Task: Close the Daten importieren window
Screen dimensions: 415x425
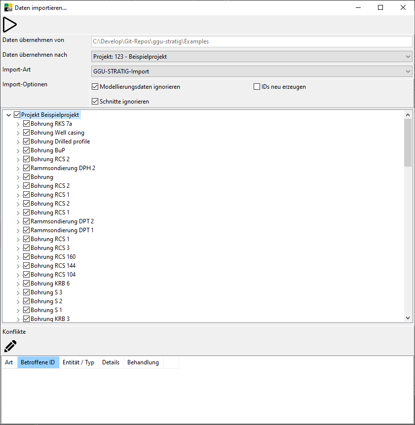Action: coord(403,7)
